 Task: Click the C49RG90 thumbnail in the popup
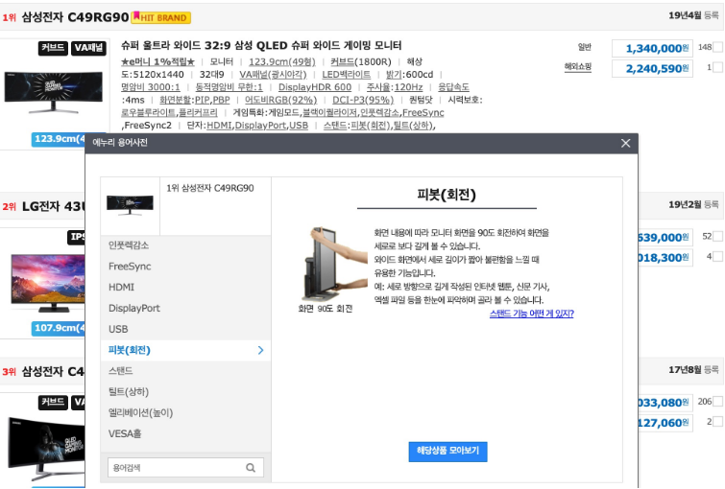pos(130,205)
